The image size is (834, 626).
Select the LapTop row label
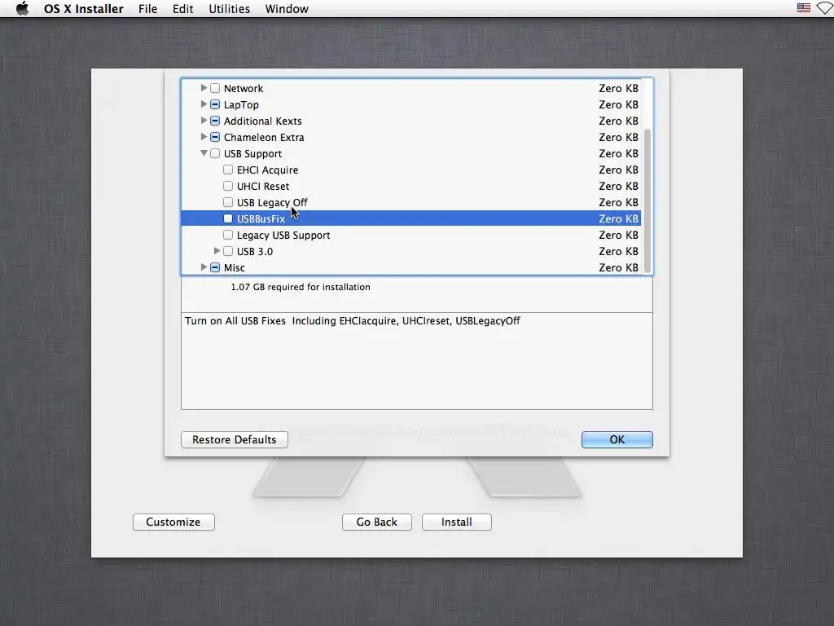241,105
